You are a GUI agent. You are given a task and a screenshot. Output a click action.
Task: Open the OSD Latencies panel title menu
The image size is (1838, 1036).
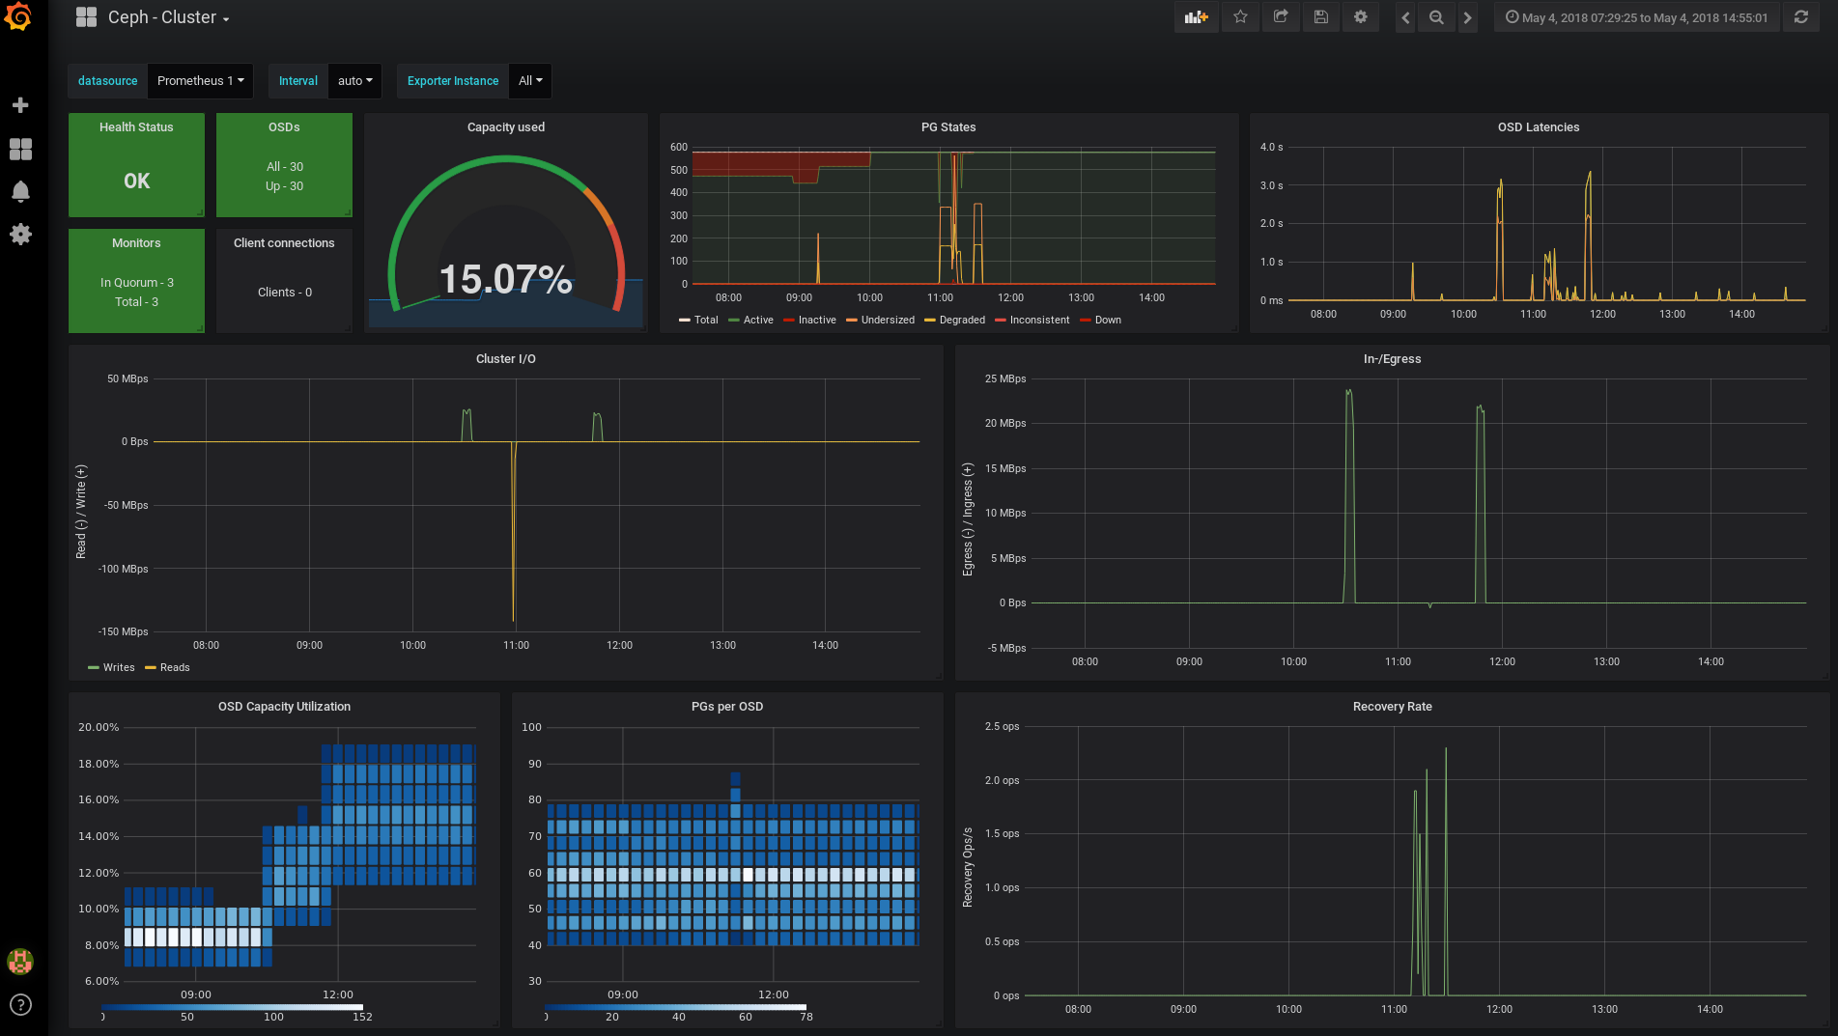(1539, 127)
